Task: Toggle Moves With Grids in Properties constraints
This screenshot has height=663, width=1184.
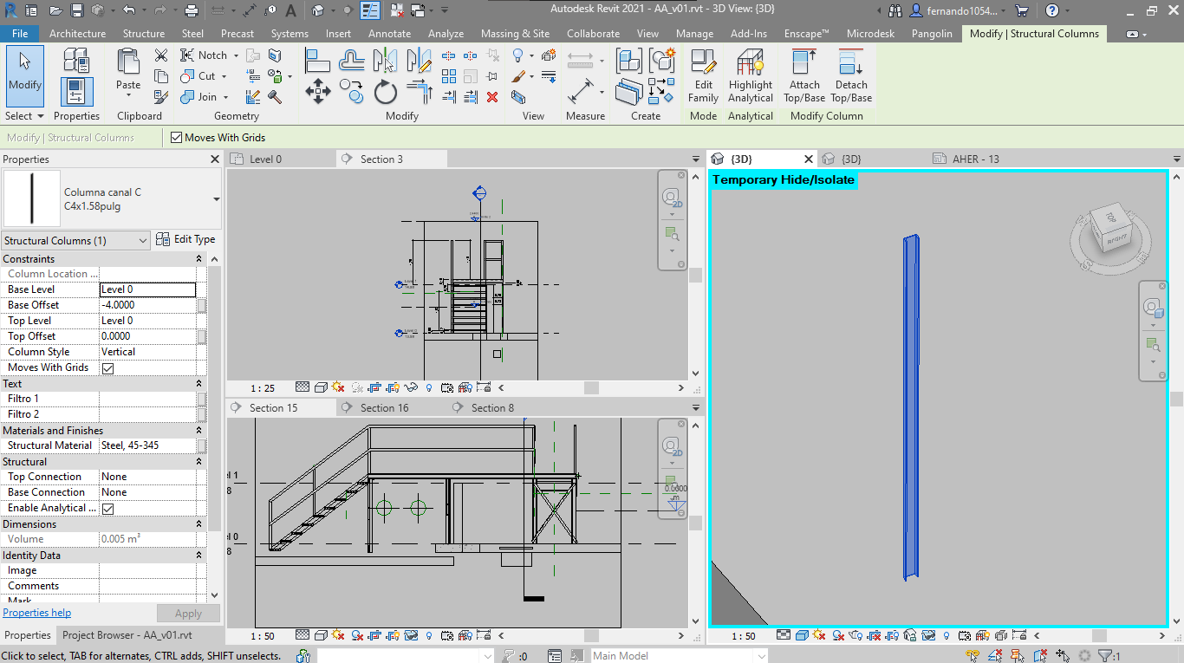Action: click(x=106, y=367)
